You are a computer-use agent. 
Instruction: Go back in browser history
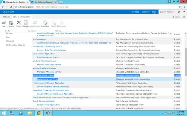[x=3, y=7]
